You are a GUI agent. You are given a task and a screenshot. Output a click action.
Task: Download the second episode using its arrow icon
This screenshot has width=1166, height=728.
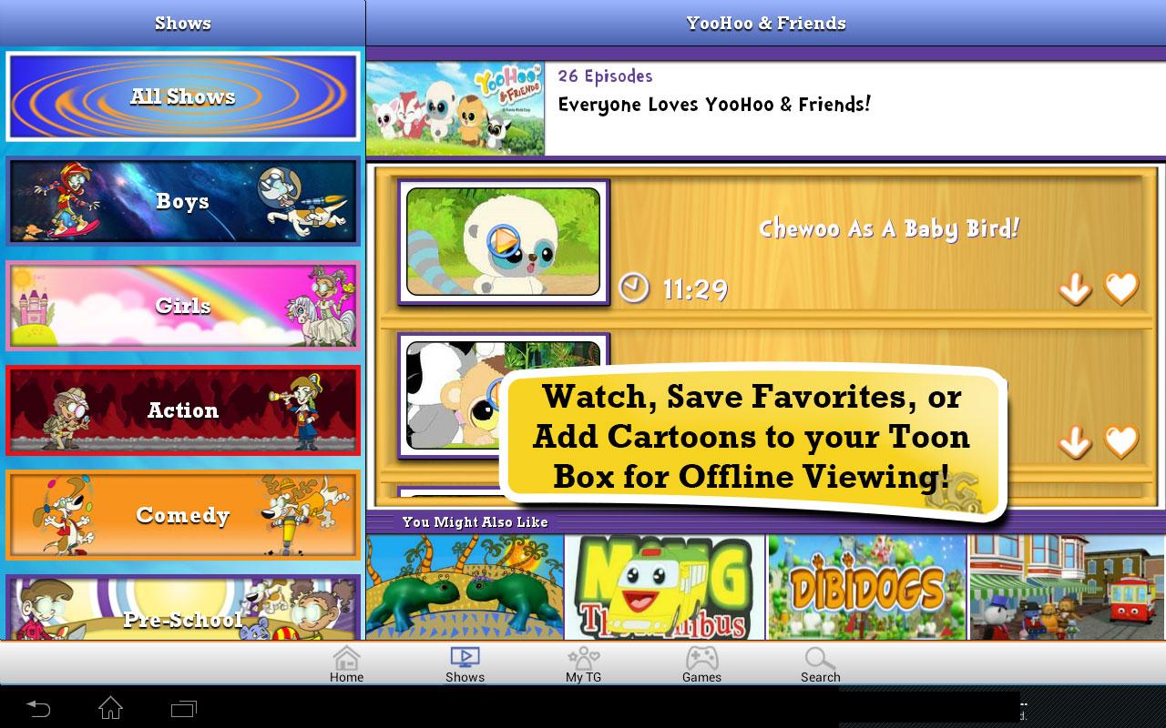point(1076,440)
